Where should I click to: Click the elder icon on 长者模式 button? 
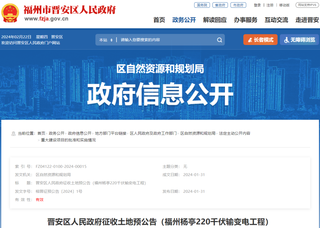click(x=250, y=39)
